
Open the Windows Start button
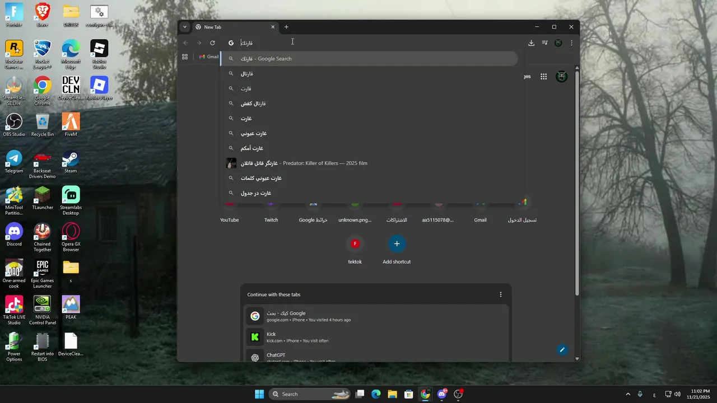[259, 394]
